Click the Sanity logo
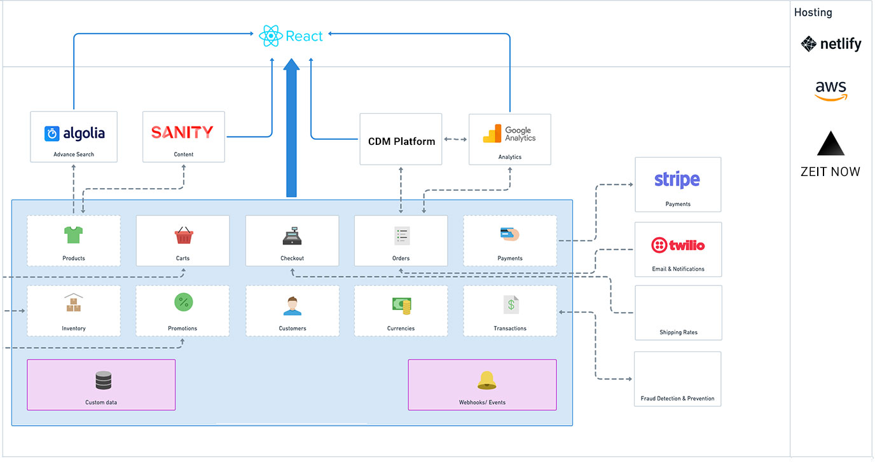 182,132
